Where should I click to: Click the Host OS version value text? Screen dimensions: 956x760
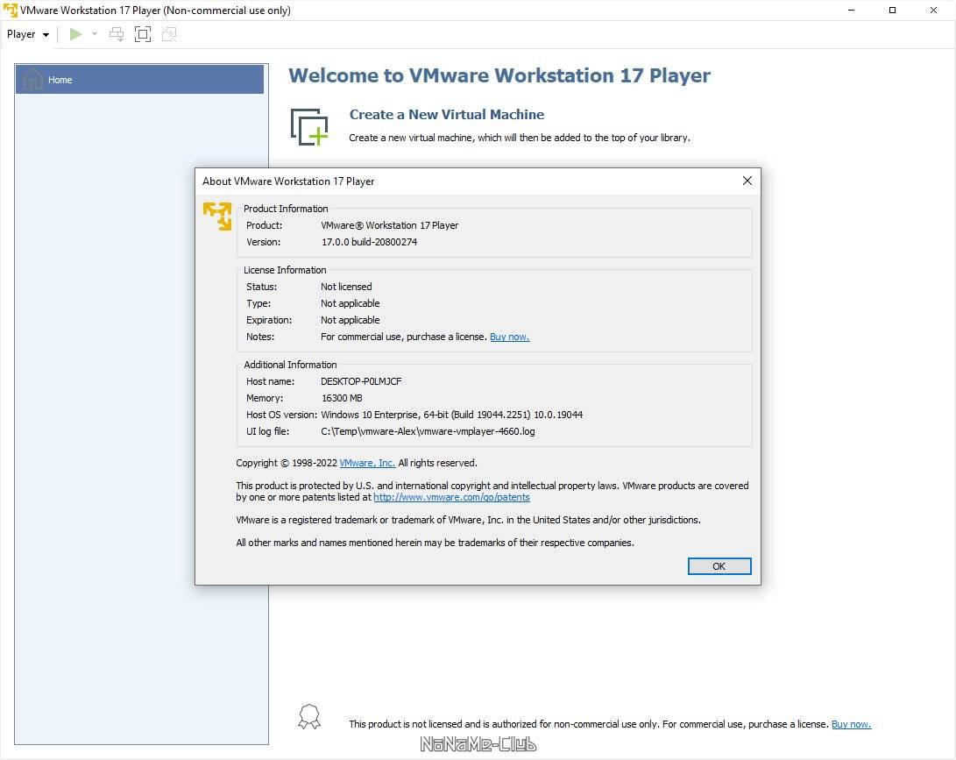(x=452, y=415)
